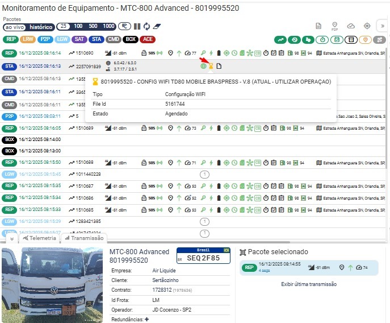Open the Telemetria tab
Image resolution: width=390 pixels, height=323 pixels.
[x=40, y=238]
